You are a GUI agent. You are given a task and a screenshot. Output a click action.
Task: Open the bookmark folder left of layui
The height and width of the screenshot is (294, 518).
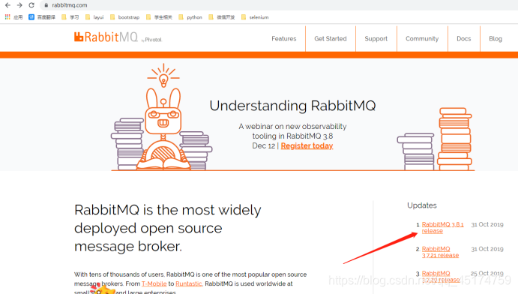tap(70, 17)
